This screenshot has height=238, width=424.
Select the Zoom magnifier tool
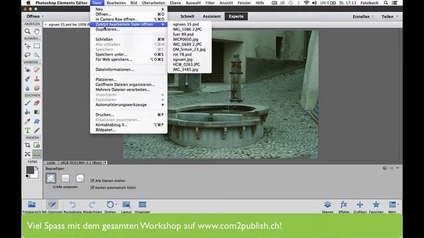[x=27, y=31]
